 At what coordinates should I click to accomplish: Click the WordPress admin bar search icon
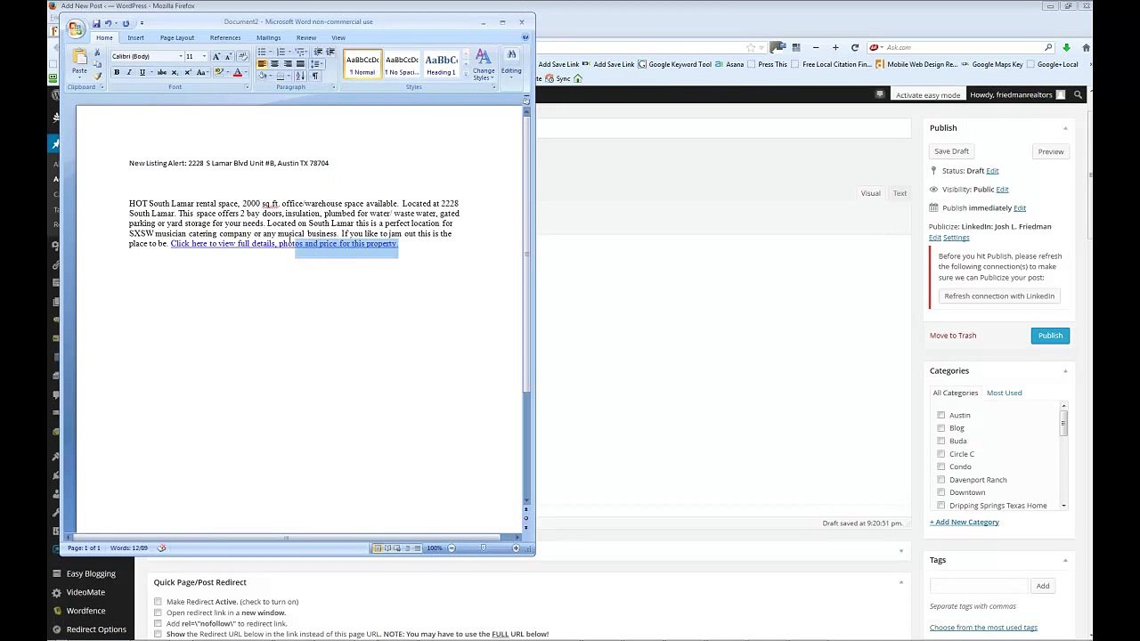[1078, 95]
